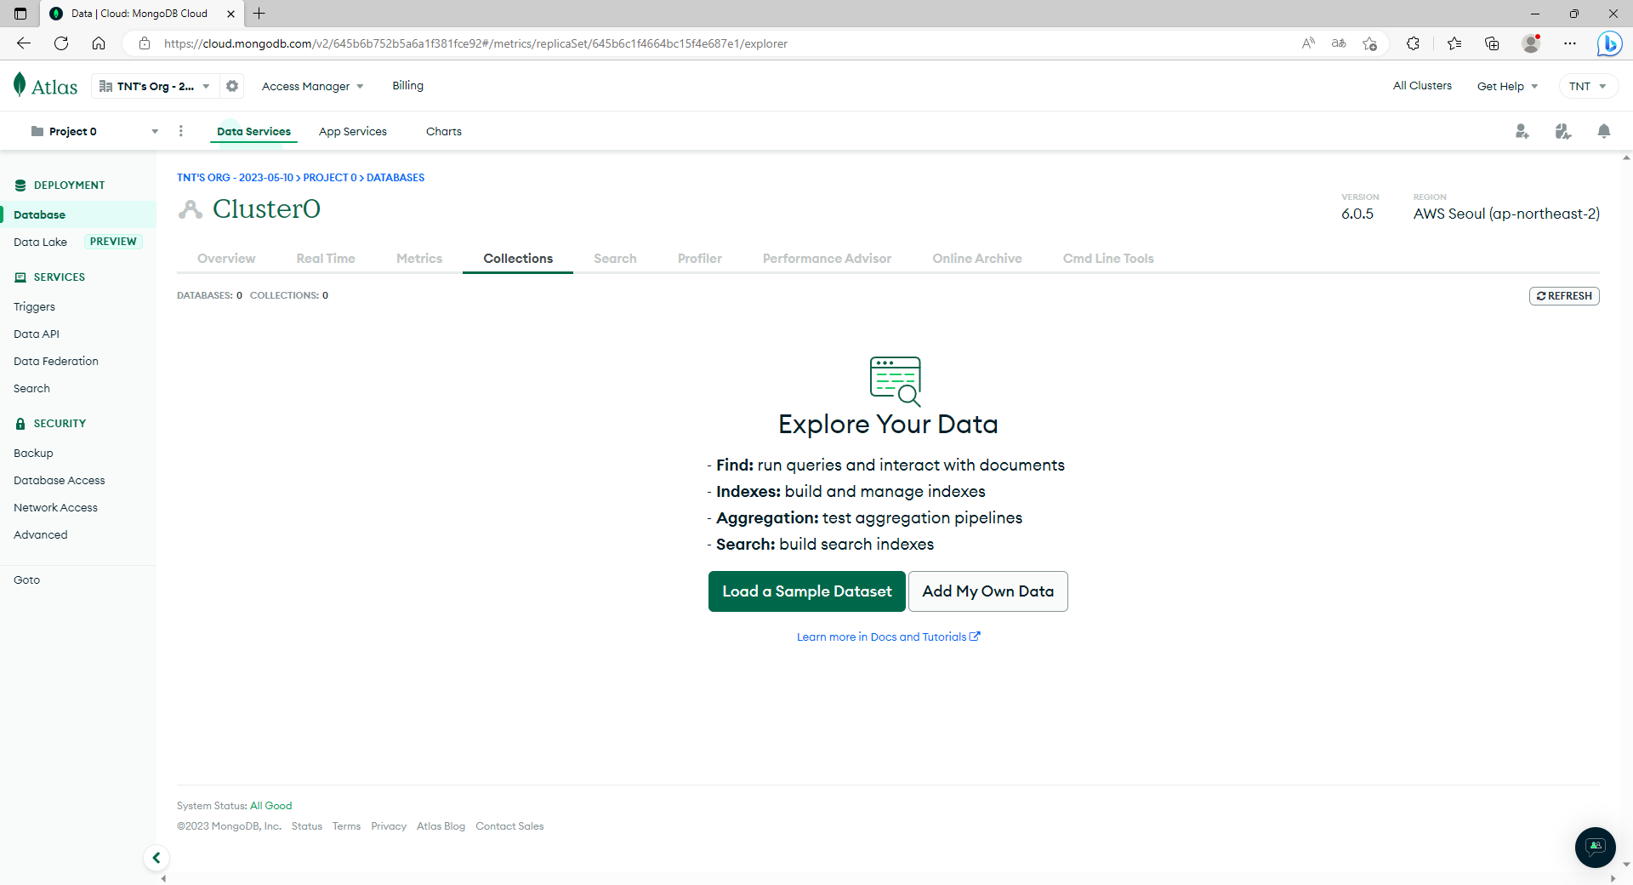1633x885 pixels.
Task: Add page to favorites star
Action: click(x=1369, y=43)
